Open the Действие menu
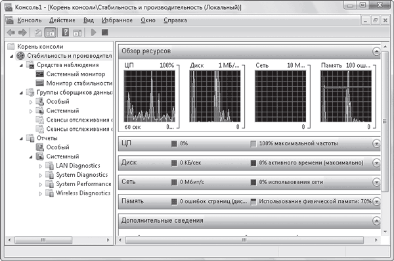 [x=62, y=20]
